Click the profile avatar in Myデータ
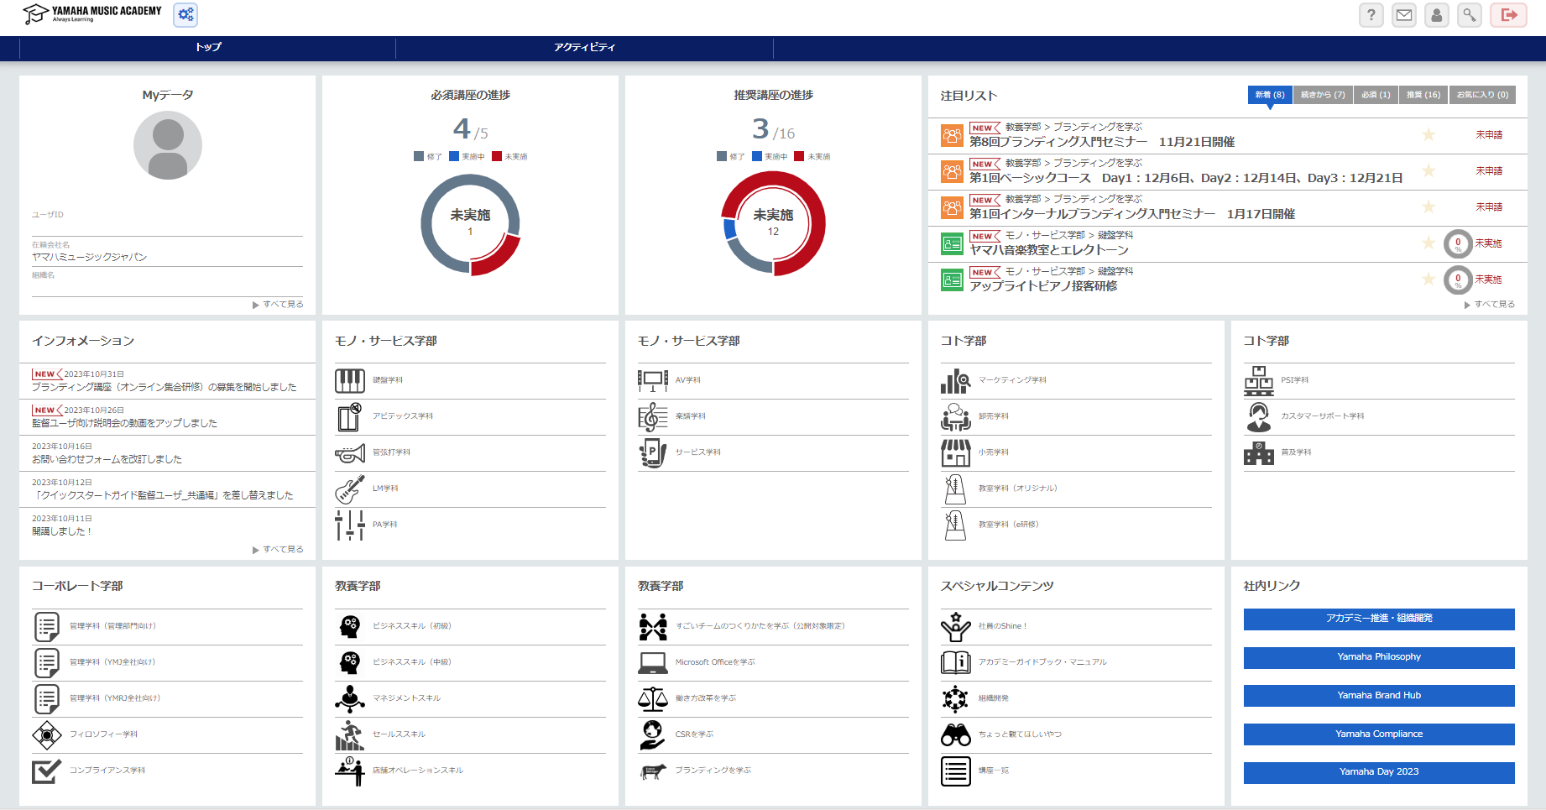The image size is (1546, 810). tap(168, 145)
